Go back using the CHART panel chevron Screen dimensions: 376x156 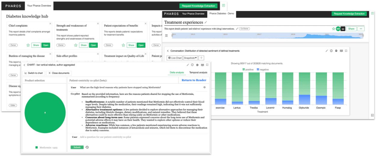point(24,65)
